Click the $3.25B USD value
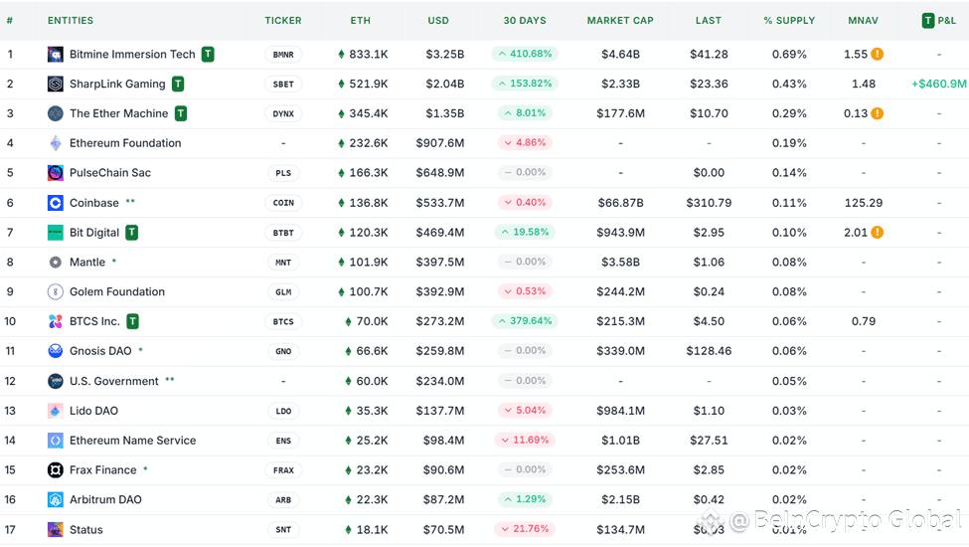Viewport: 969px width, 547px height. pyautogui.click(x=445, y=55)
